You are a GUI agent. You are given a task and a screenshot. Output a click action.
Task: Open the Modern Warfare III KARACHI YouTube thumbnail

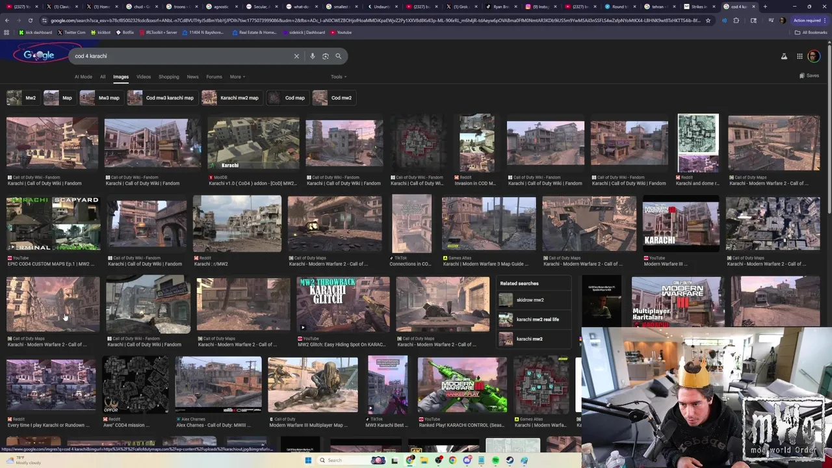click(681, 224)
